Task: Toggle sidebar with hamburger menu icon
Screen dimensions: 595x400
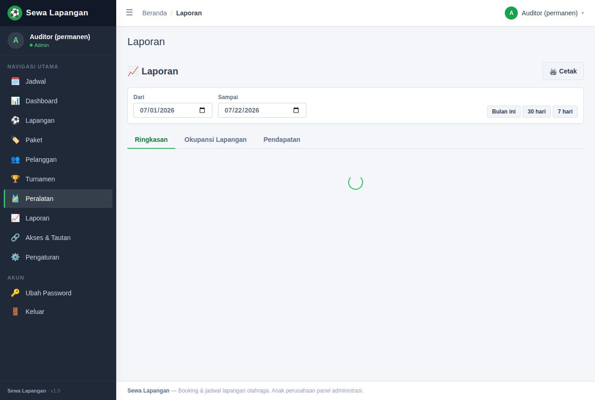Action: coord(129,13)
